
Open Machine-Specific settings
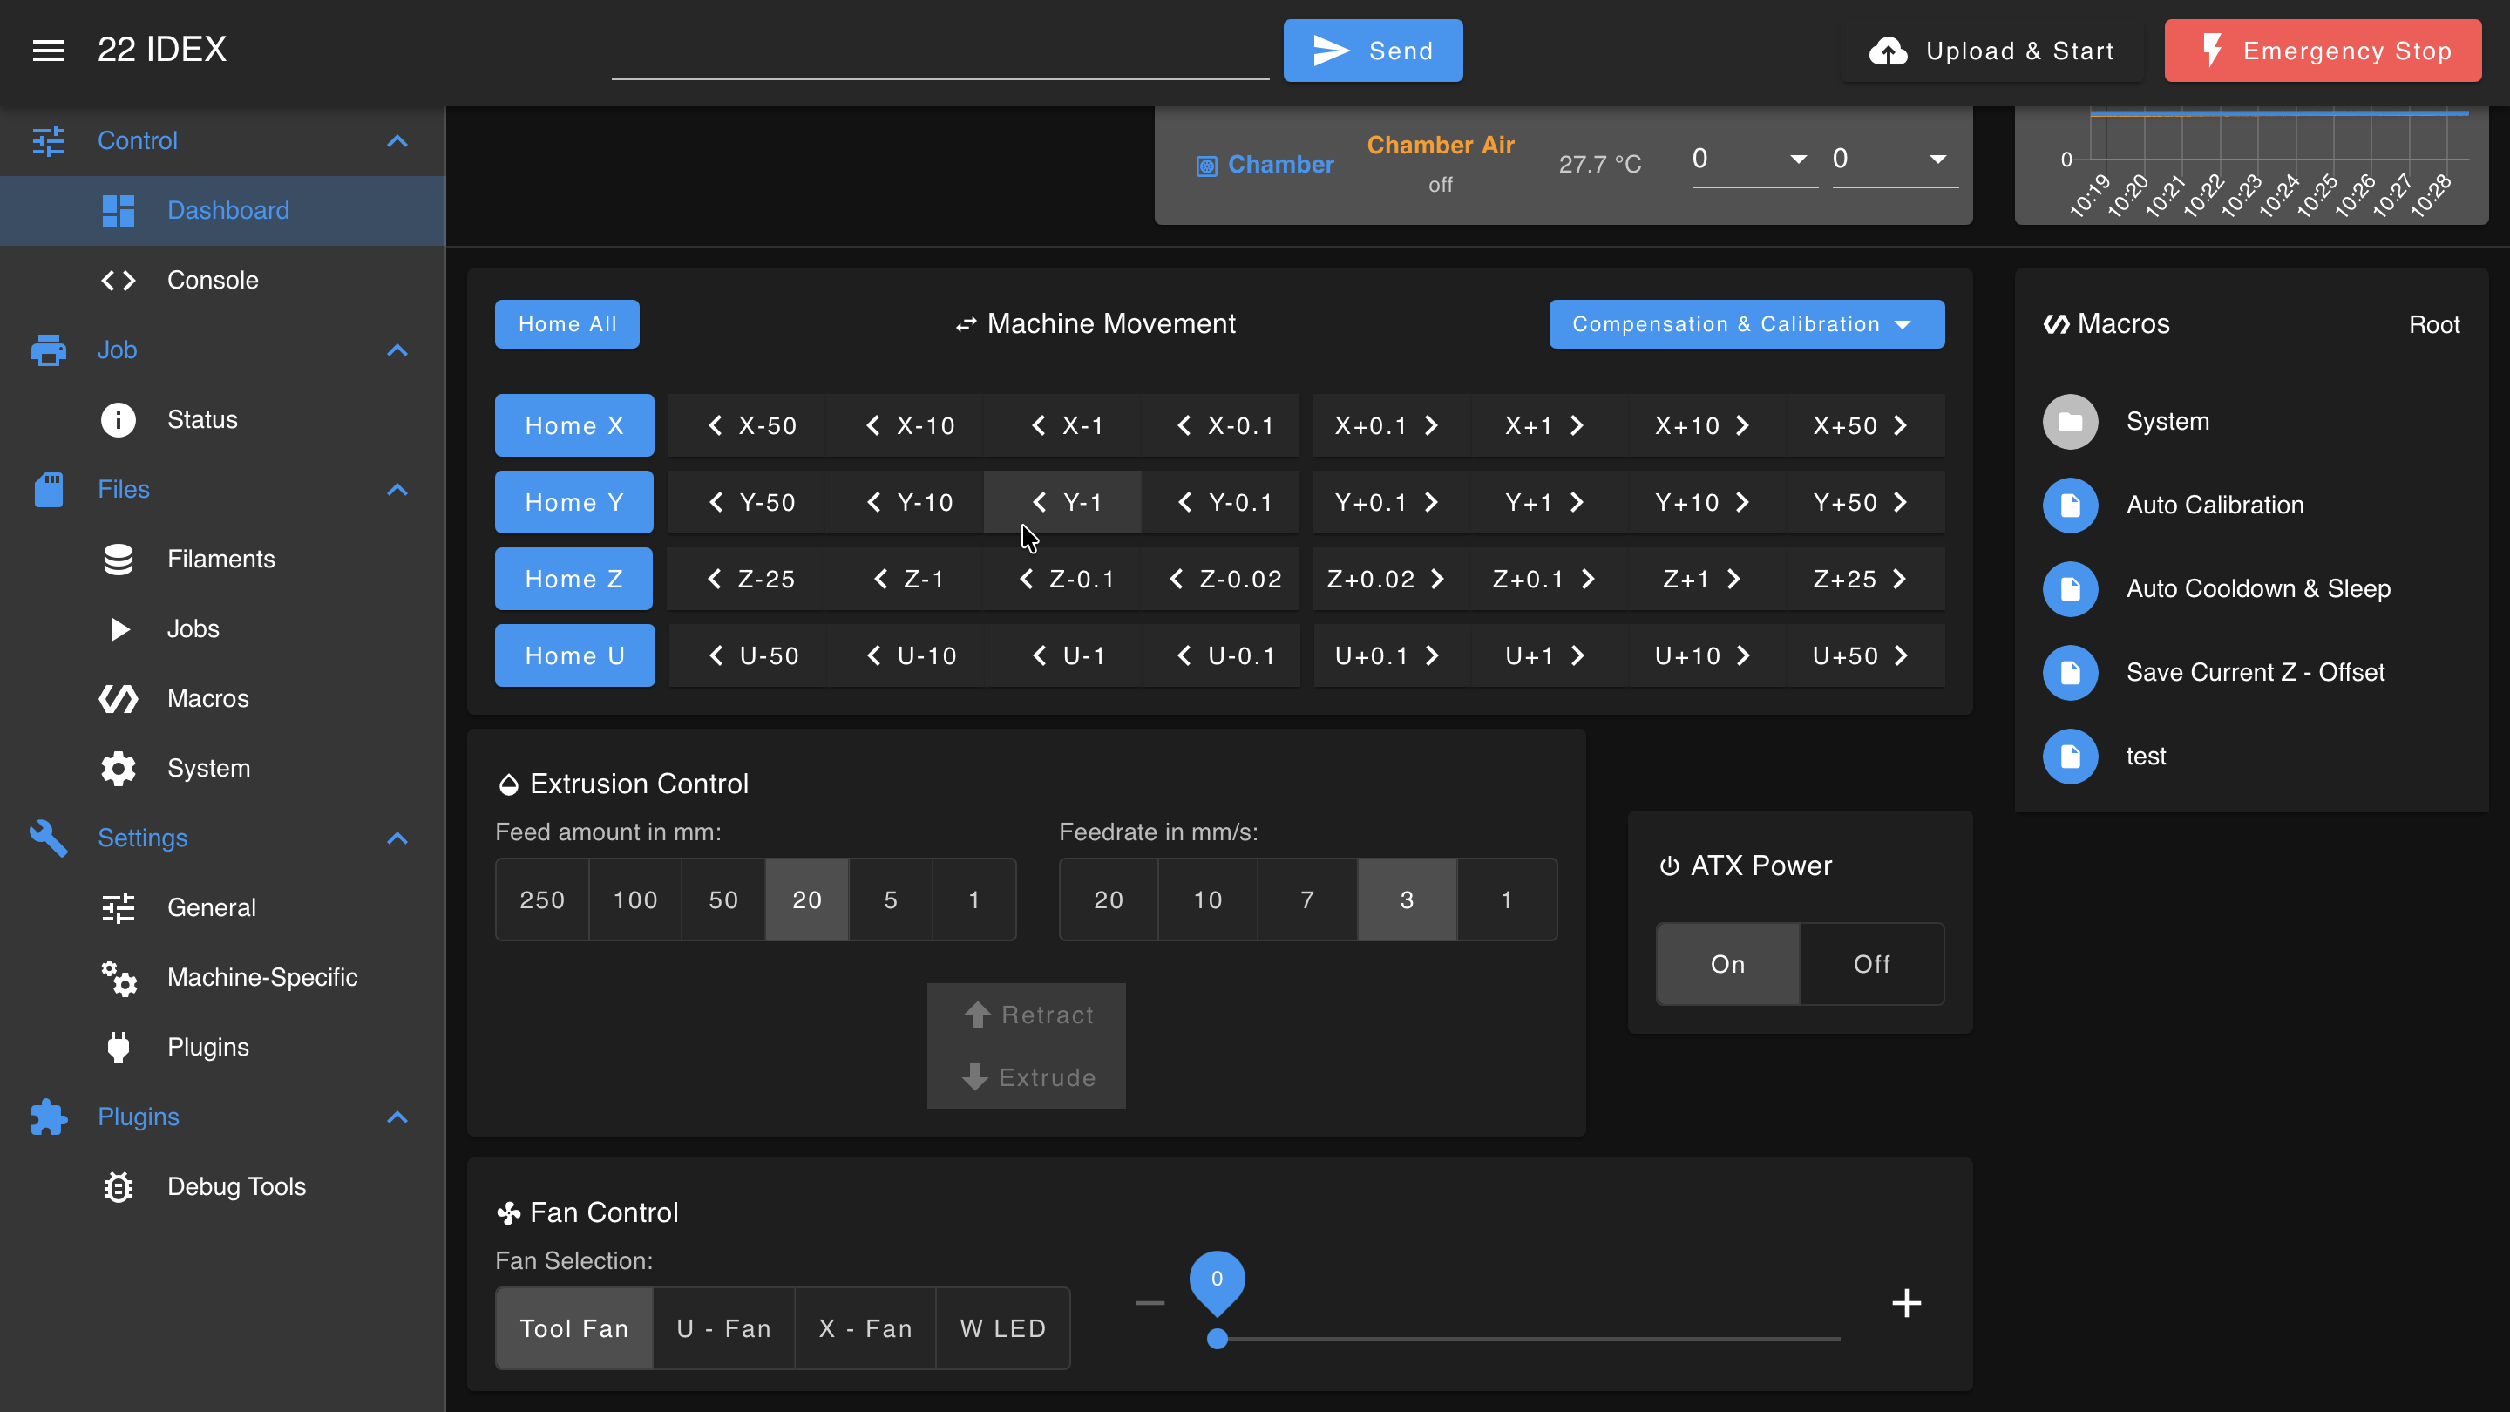(223, 977)
